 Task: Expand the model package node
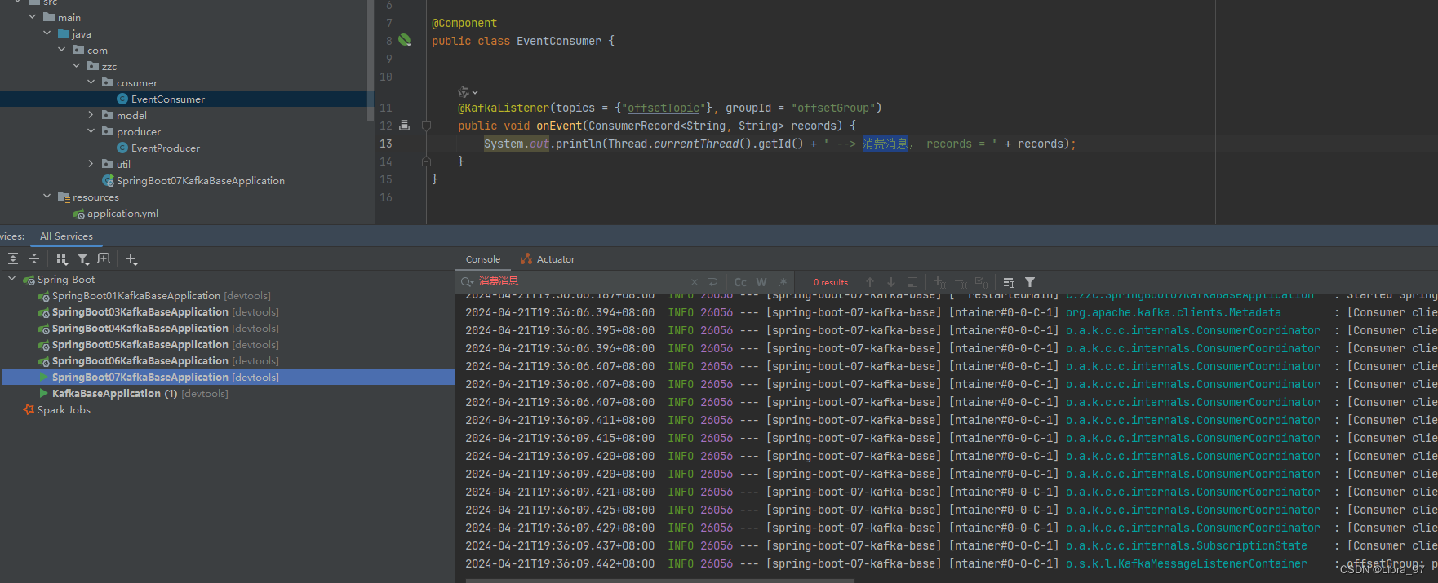91,115
